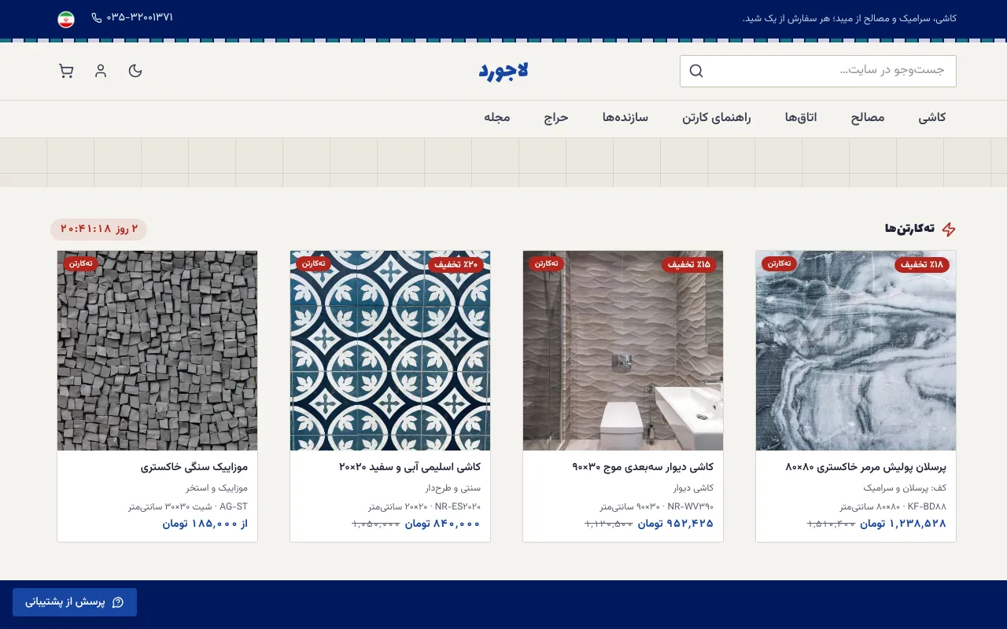
Task: Go to the حراج page
Action: [x=556, y=118]
